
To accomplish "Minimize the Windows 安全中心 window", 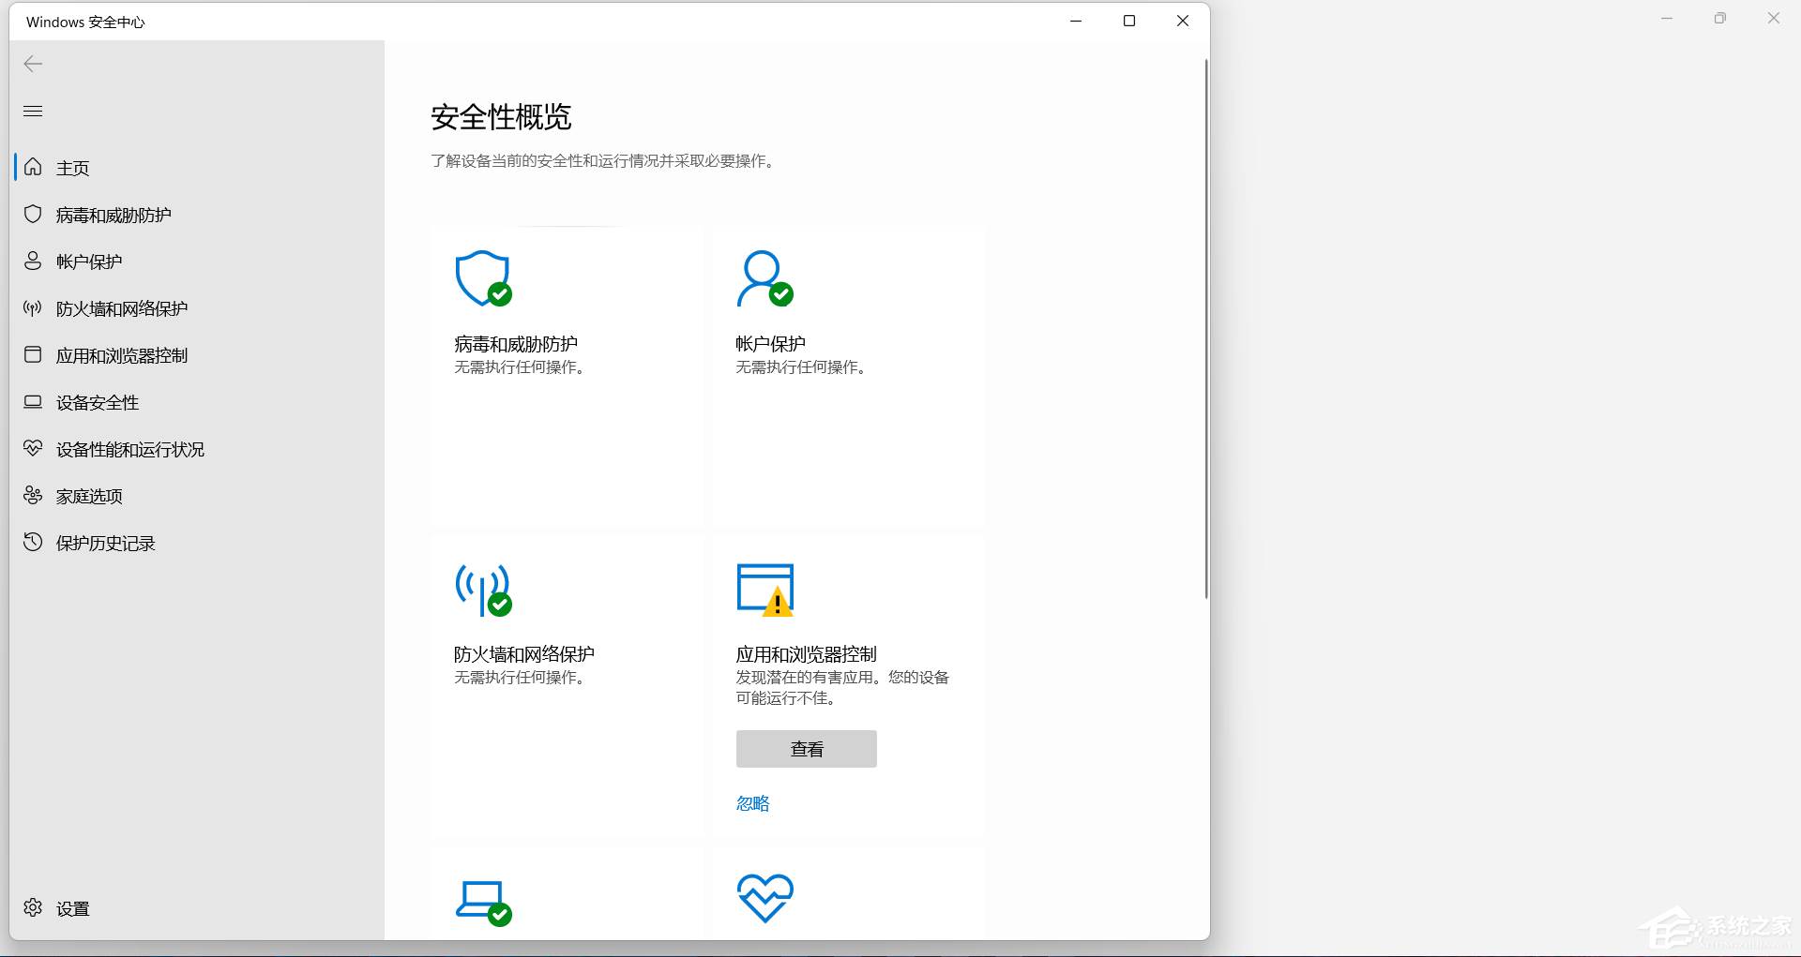I will pyautogui.click(x=1076, y=21).
